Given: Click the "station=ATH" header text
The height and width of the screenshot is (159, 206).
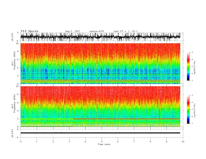Looking at the screenshot, I should pyautogui.click(x=96, y=31).
